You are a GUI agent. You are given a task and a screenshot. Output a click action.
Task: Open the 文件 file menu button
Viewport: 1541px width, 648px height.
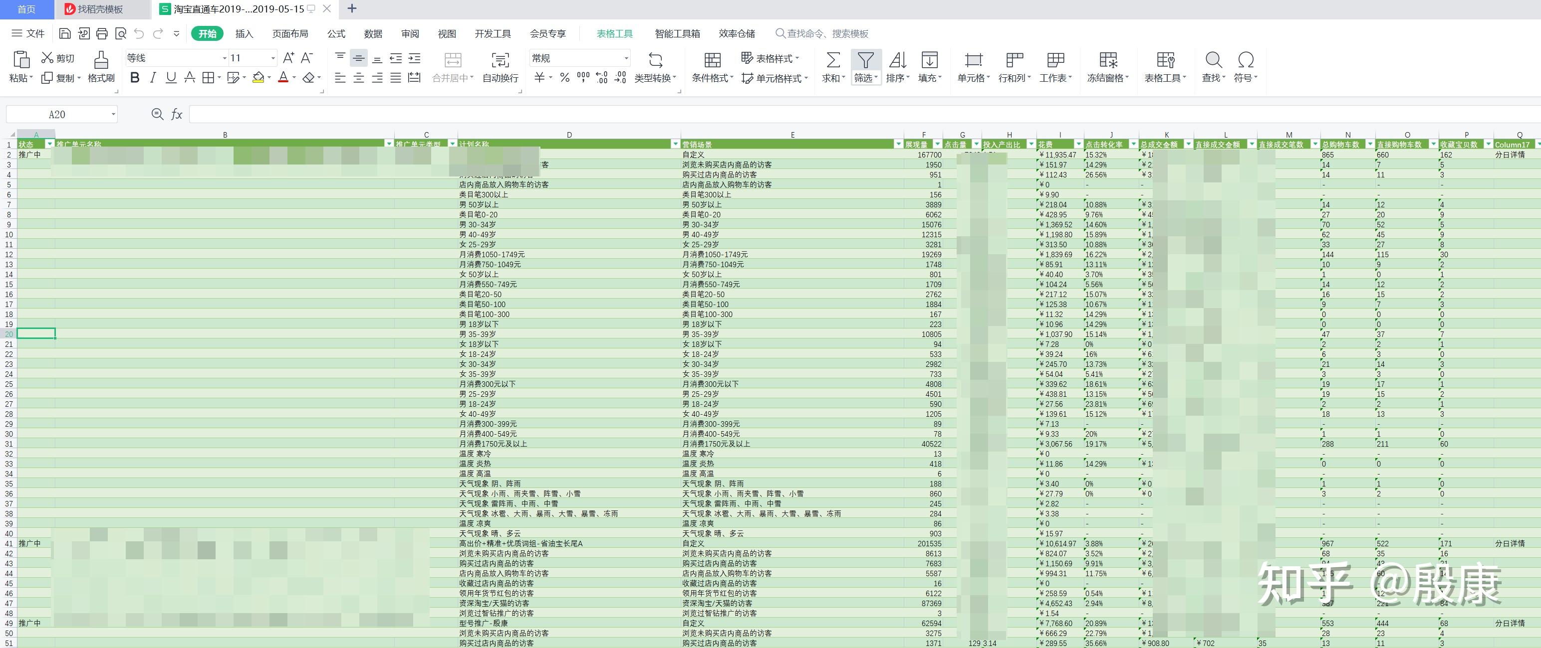(28, 33)
